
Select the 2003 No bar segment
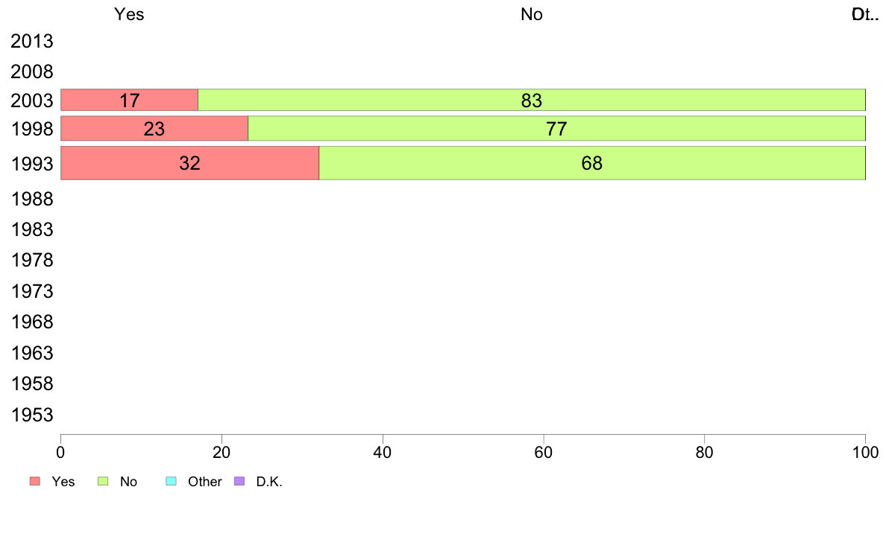click(531, 100)
